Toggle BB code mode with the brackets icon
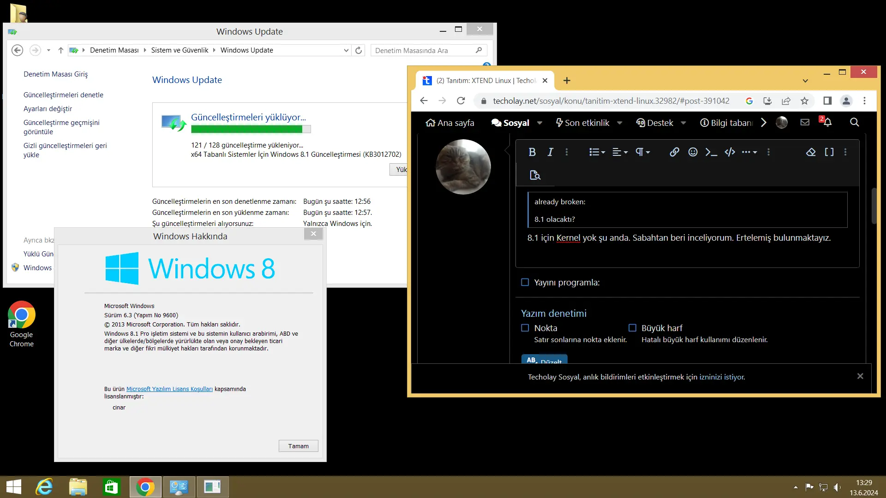Viewport: 886px width, 498px height. (x=829, y=152)
